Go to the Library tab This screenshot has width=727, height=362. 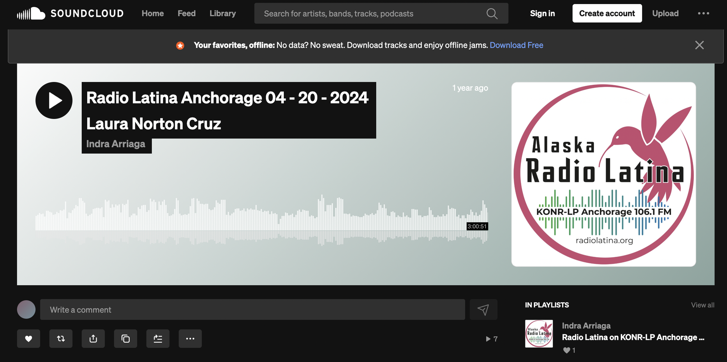tap(223, 13)
